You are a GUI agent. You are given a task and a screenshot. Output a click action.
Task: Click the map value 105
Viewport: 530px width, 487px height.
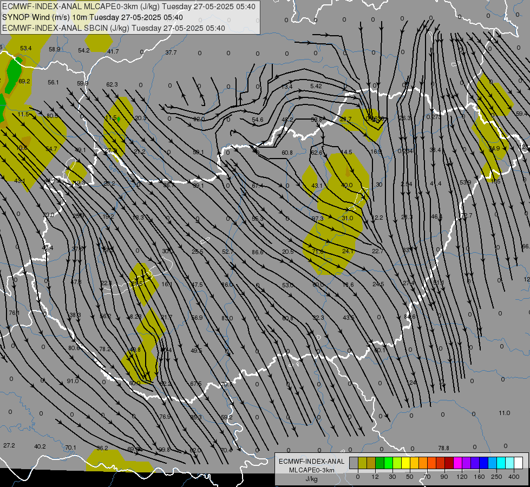(x=495, y=181)
